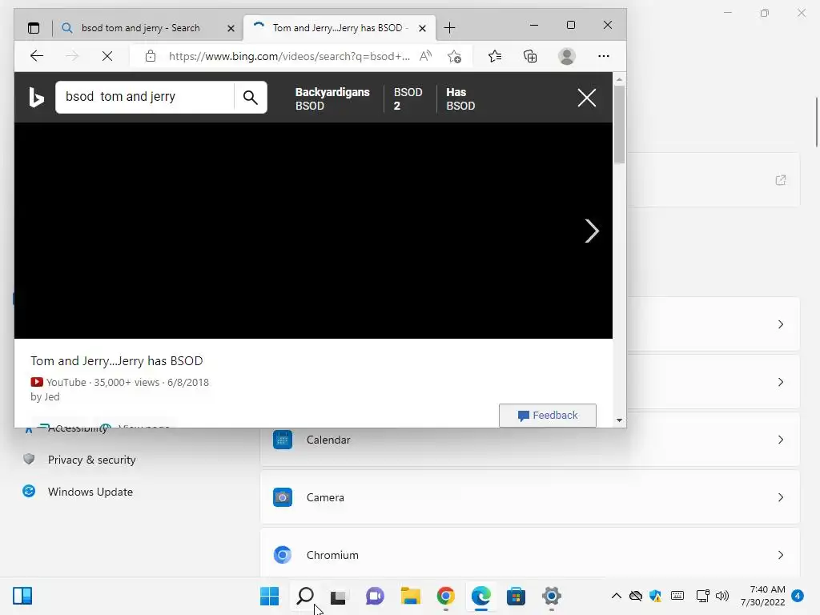Stop loading the page
The width and height of the screenshot is (820, 615).
[107, 56]
